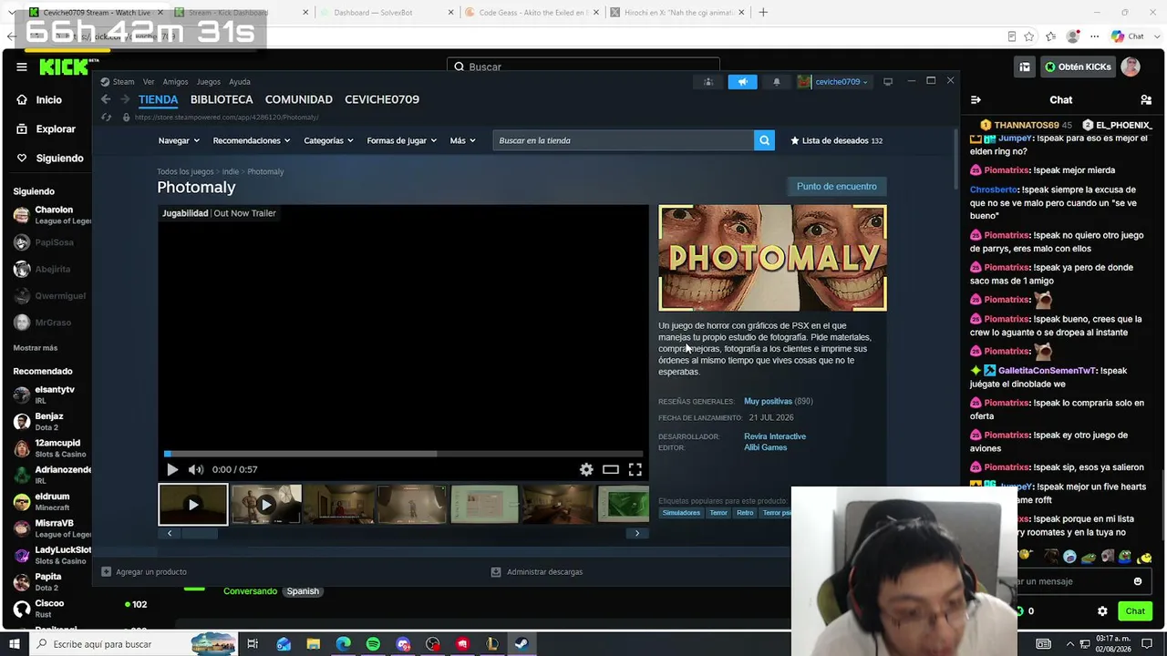This screenshot has height=656, width=1167.
Task: Open the Amigos menu
Action: tap(175, 82)
